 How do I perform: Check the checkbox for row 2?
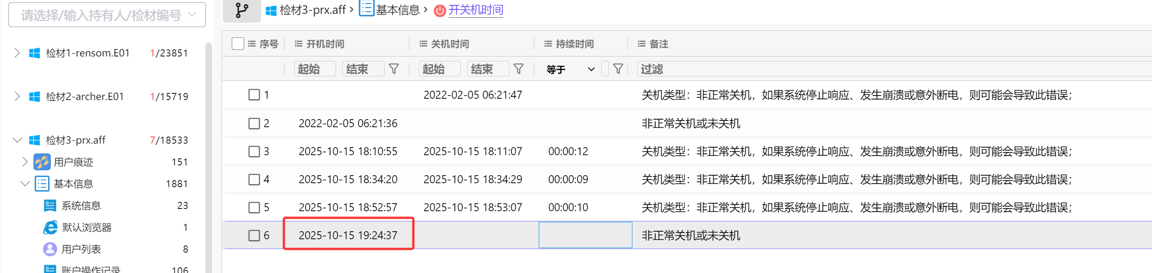(254, 124)
